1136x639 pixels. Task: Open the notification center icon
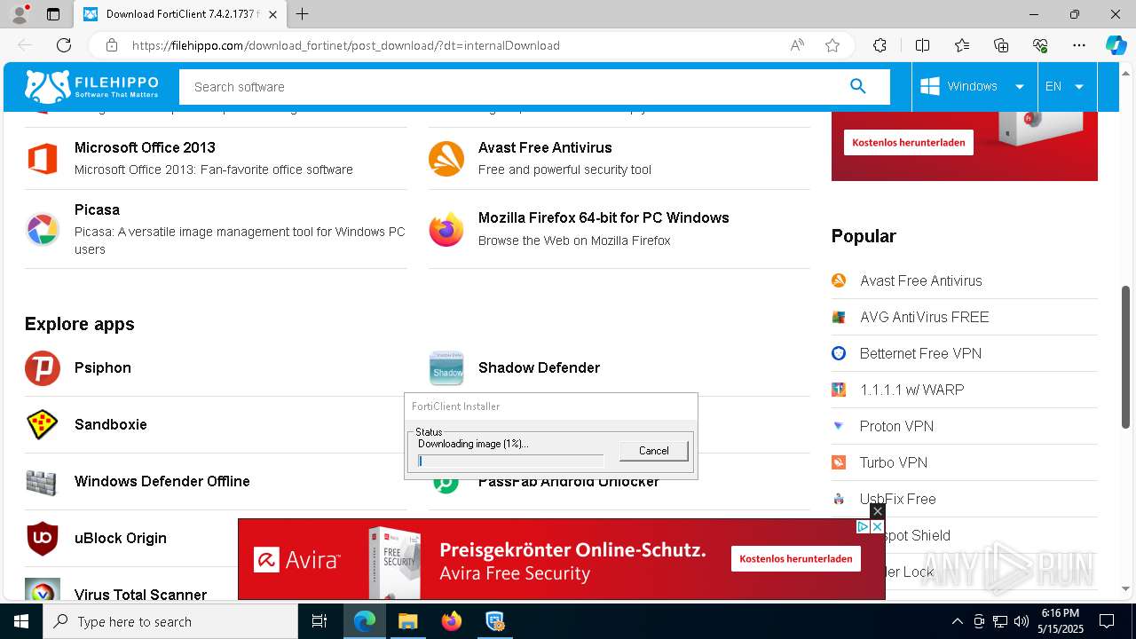tap(1107, 621)
